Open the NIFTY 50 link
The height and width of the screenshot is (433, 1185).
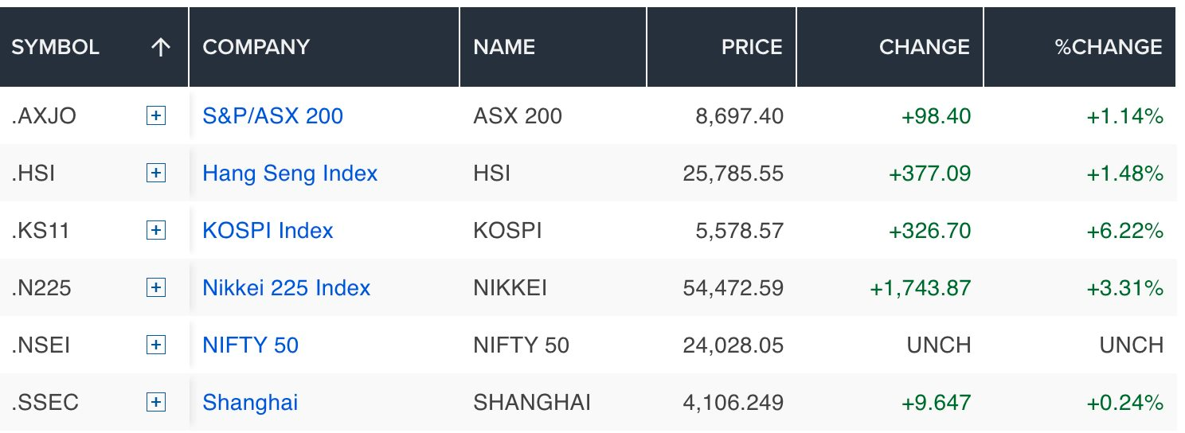pyautogui.click(x=250, y=345)
